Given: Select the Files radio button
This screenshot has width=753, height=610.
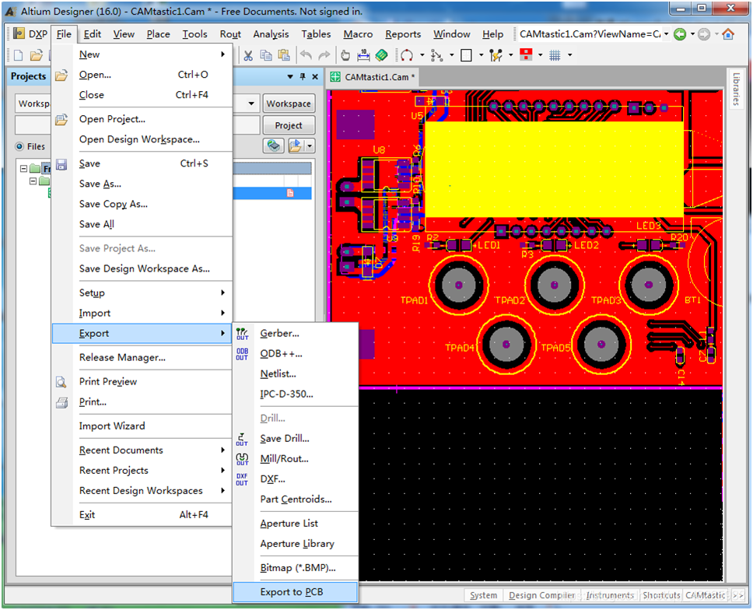Looking at the screenshot, I should coord(19,146).
